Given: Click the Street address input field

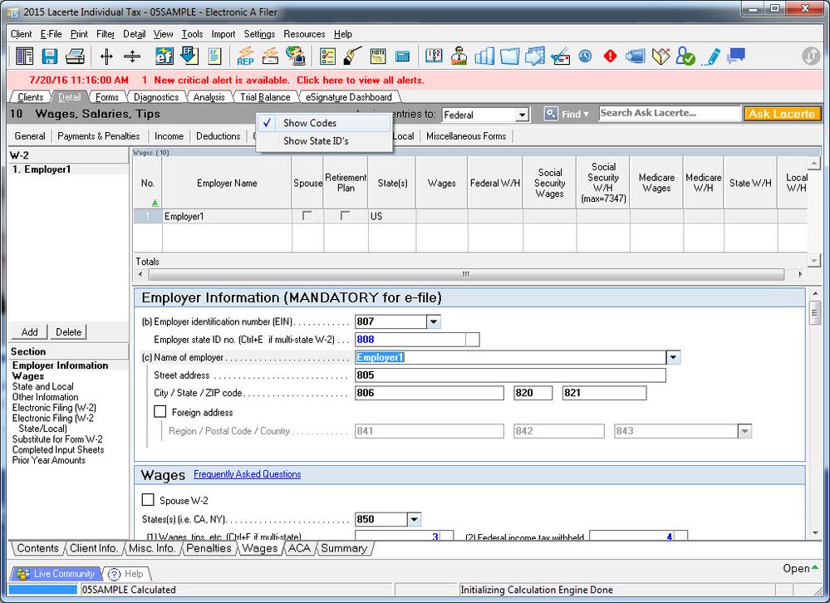Looking at the screenshot, I should pos(510,375).
